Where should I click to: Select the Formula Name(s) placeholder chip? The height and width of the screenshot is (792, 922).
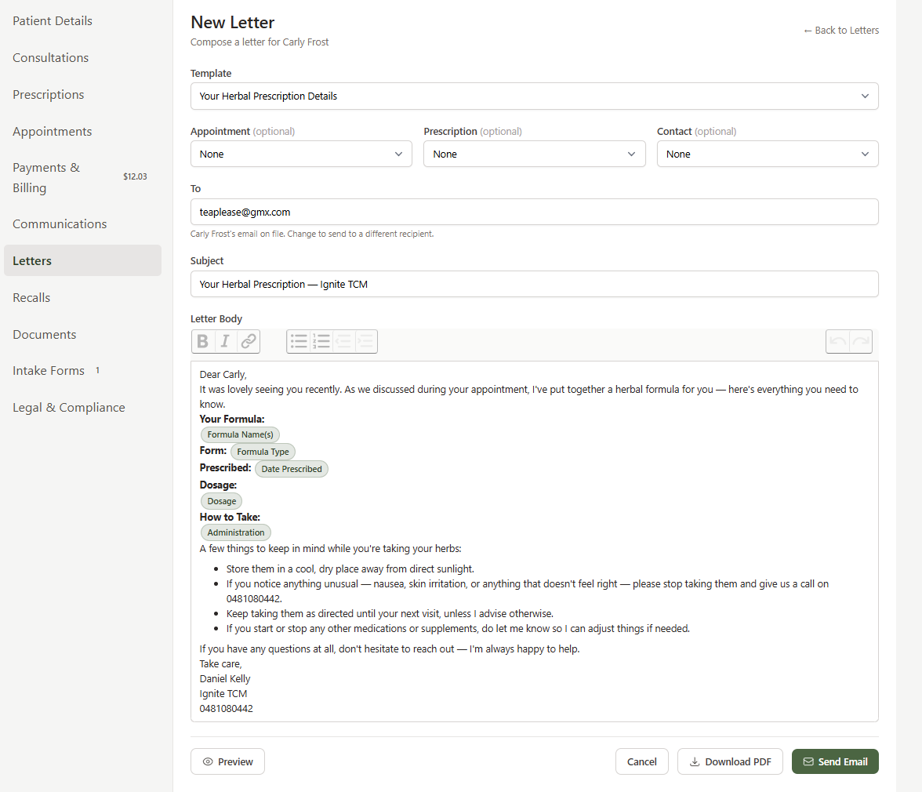240,434
